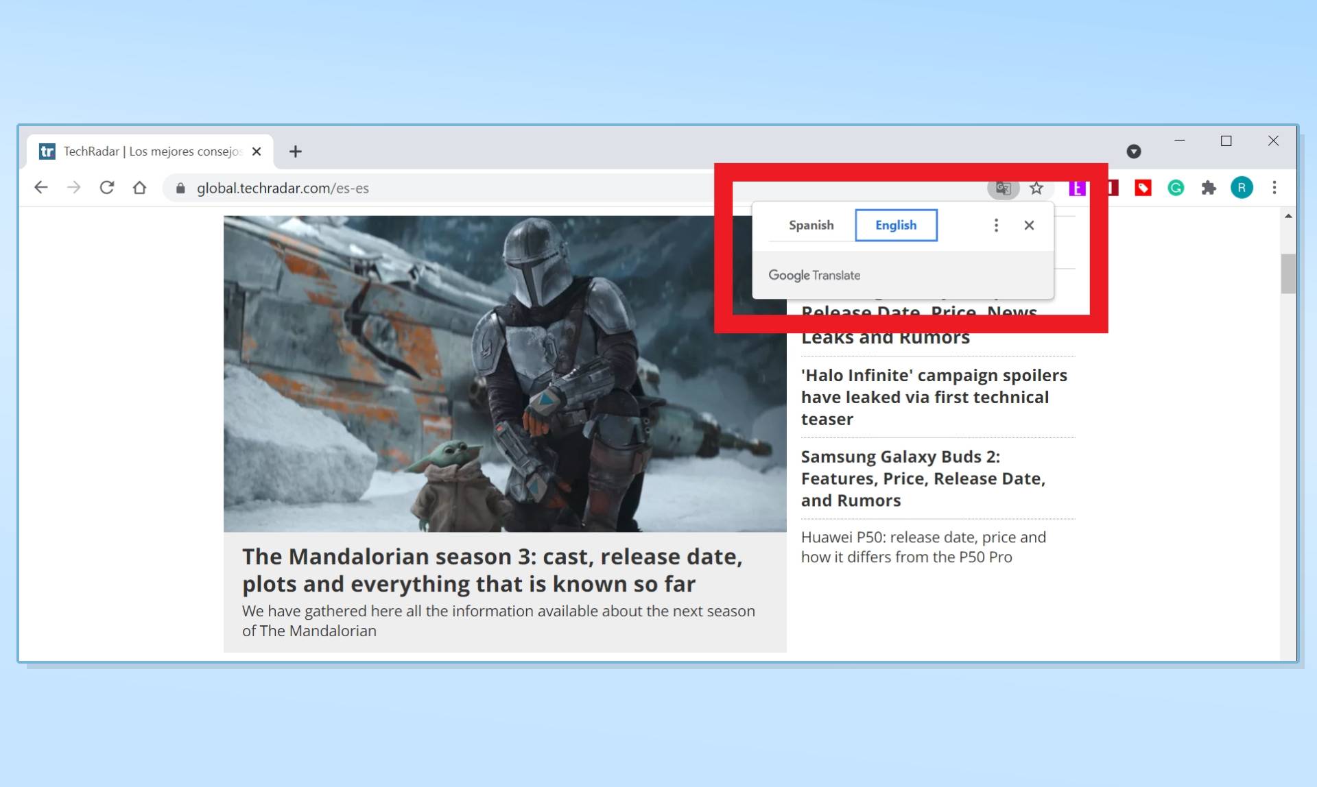Open the Grammarly extension icon
This screenshot has width=1317, height=787.
(x=1176, y=188)
